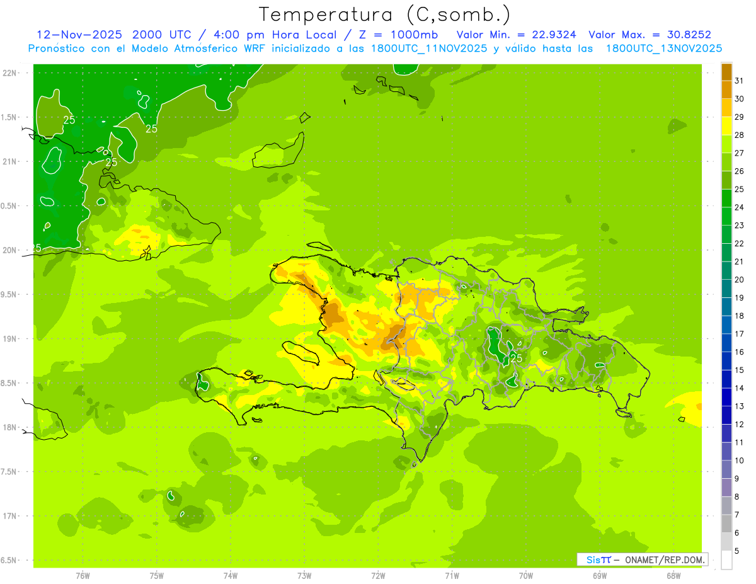Viewport: 756px width, 584px height.
Task: Click the '68W' longitude axis label
Action: coord(673,575)
